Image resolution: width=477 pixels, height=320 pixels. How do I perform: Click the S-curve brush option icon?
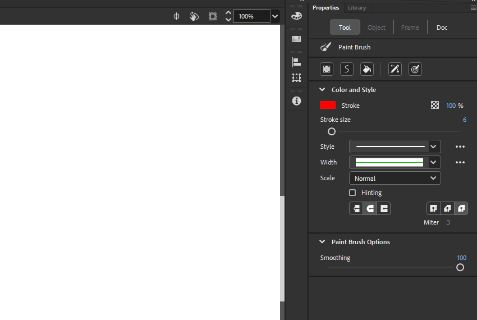347,69
